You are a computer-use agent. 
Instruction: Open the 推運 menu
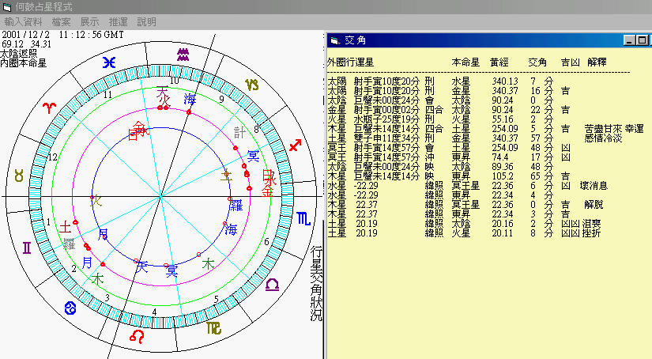(118, 21)
